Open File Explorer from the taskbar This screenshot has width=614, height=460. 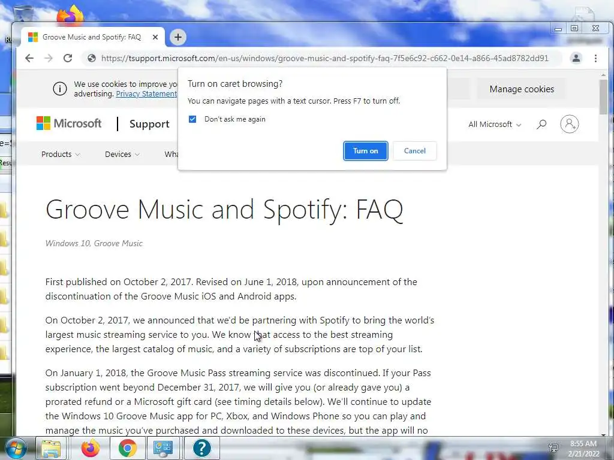pyautogui.click(x=52, y=448)
